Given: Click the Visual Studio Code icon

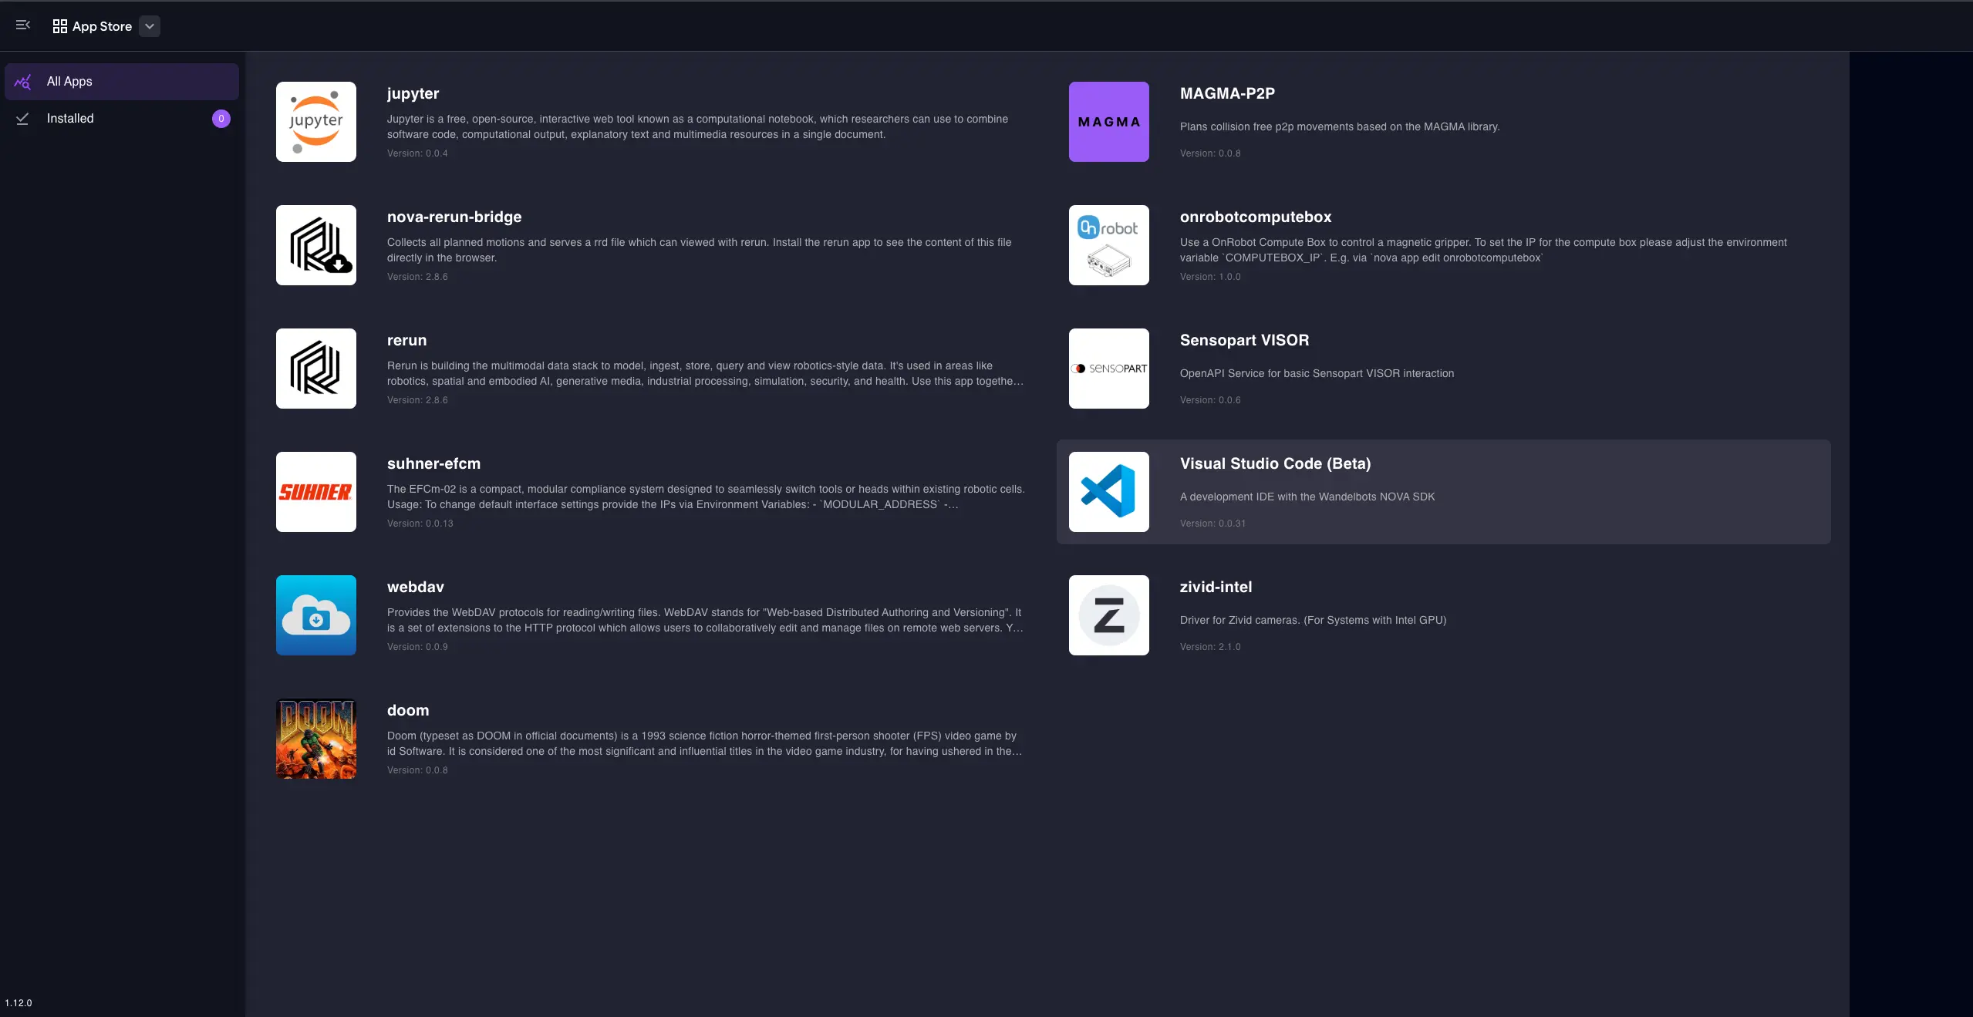Looking at the screenshot, I should [x=1108, y=491].
